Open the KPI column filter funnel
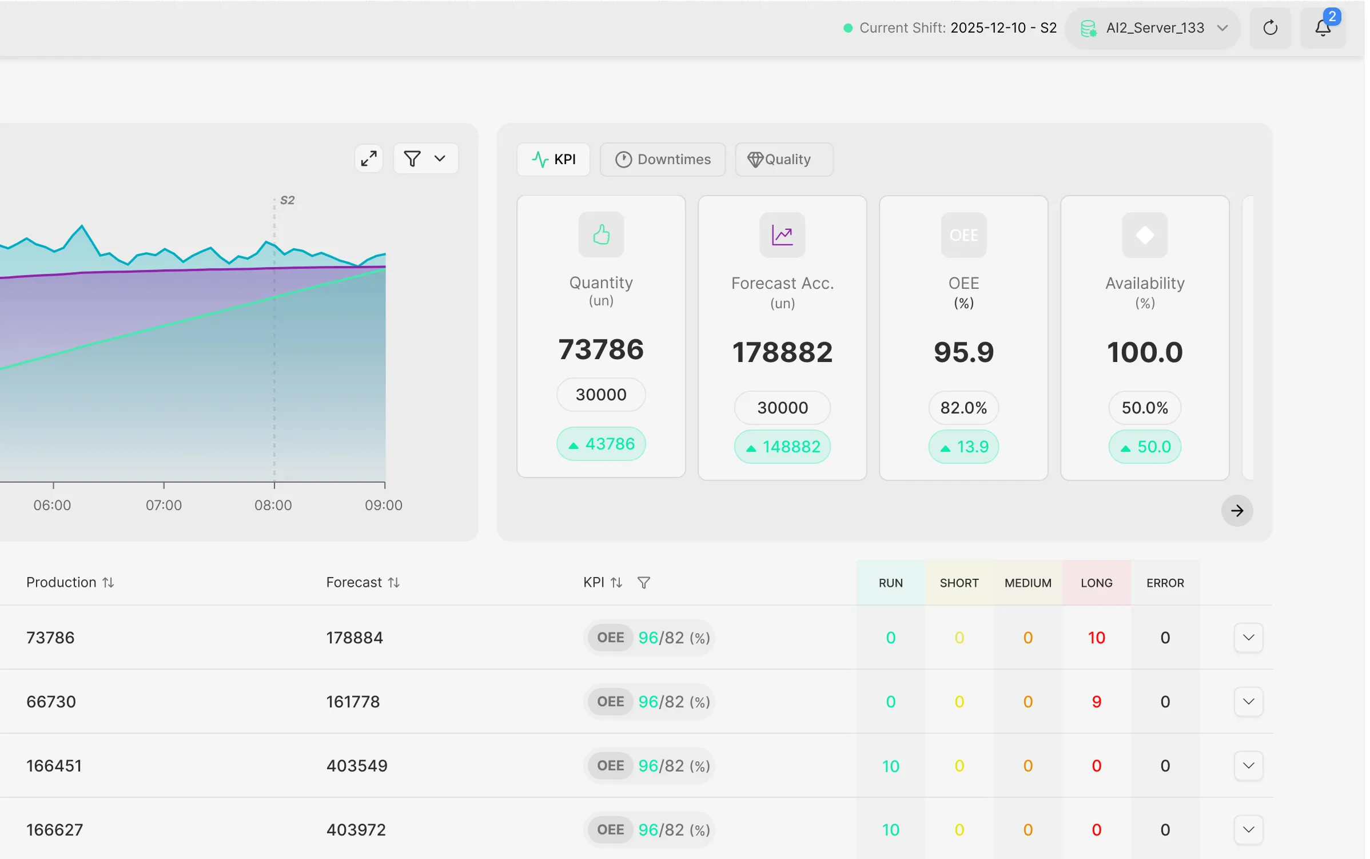Viewport: 1370px width, 859px height. pyautogui.click(x=644, y=582)
